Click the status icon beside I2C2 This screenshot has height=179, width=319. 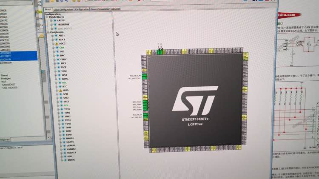tap(59, 67)
